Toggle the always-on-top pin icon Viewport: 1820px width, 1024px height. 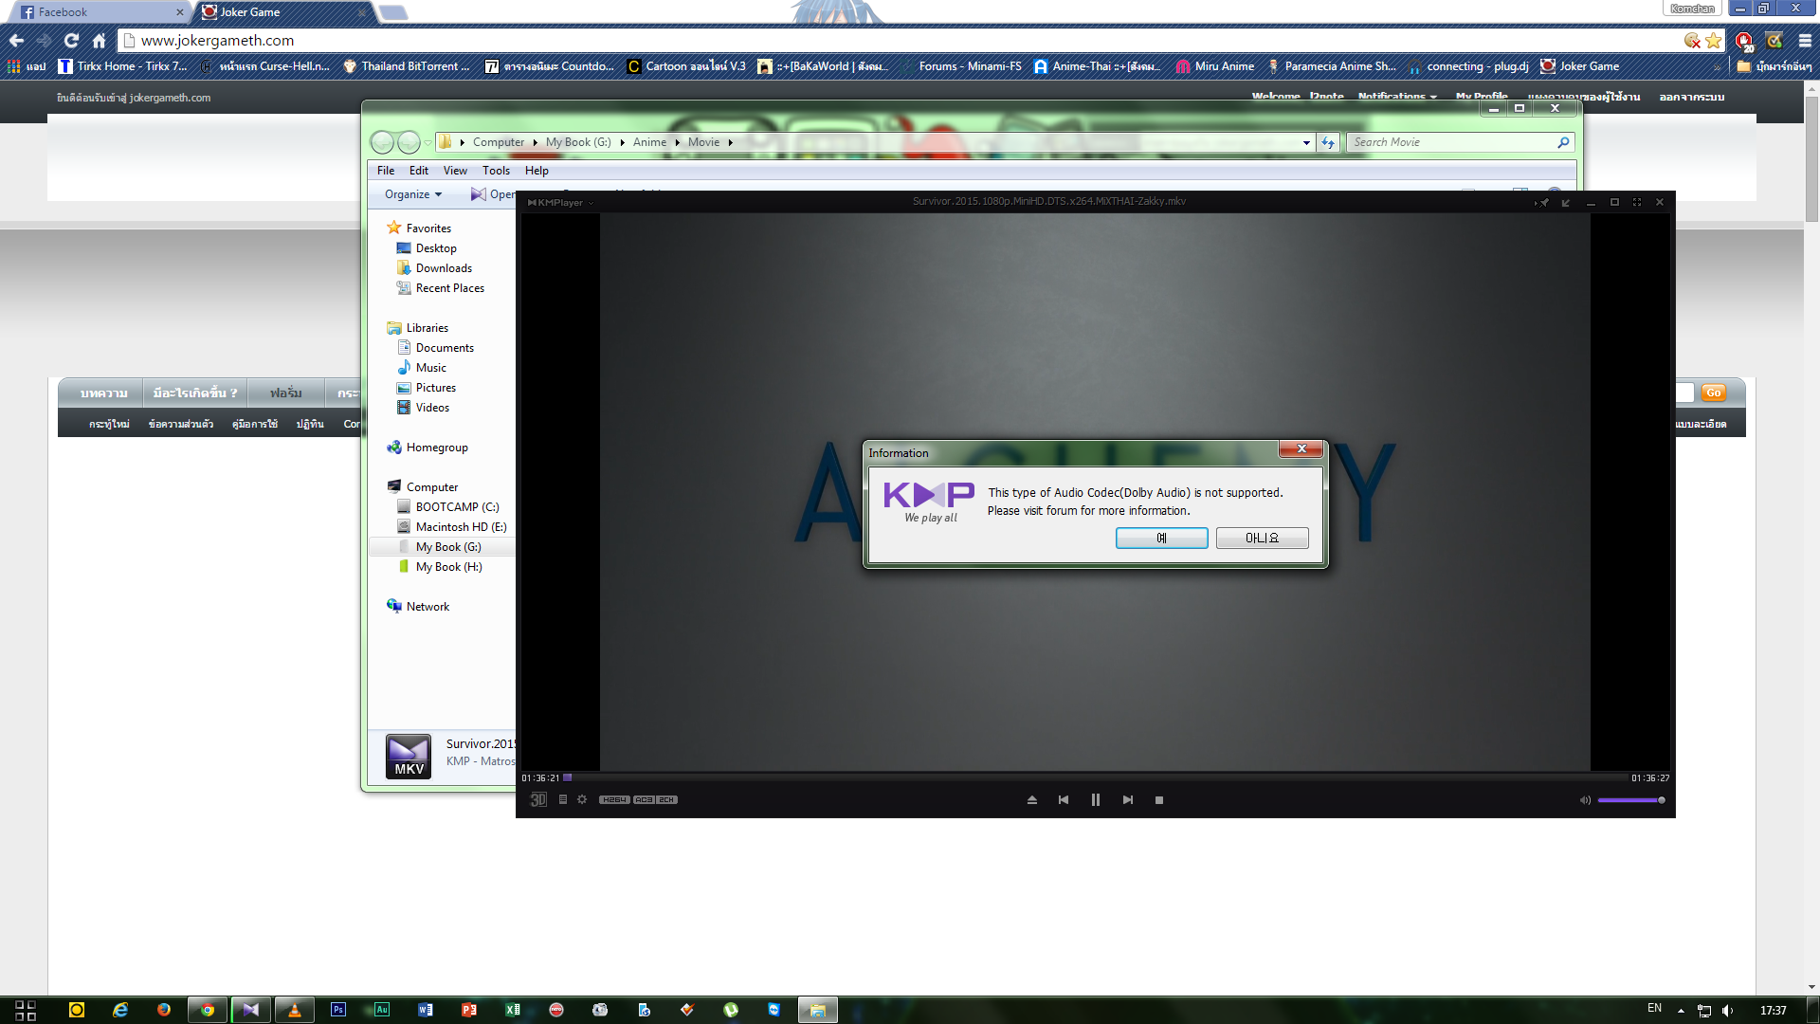(x=1543, y=202)
